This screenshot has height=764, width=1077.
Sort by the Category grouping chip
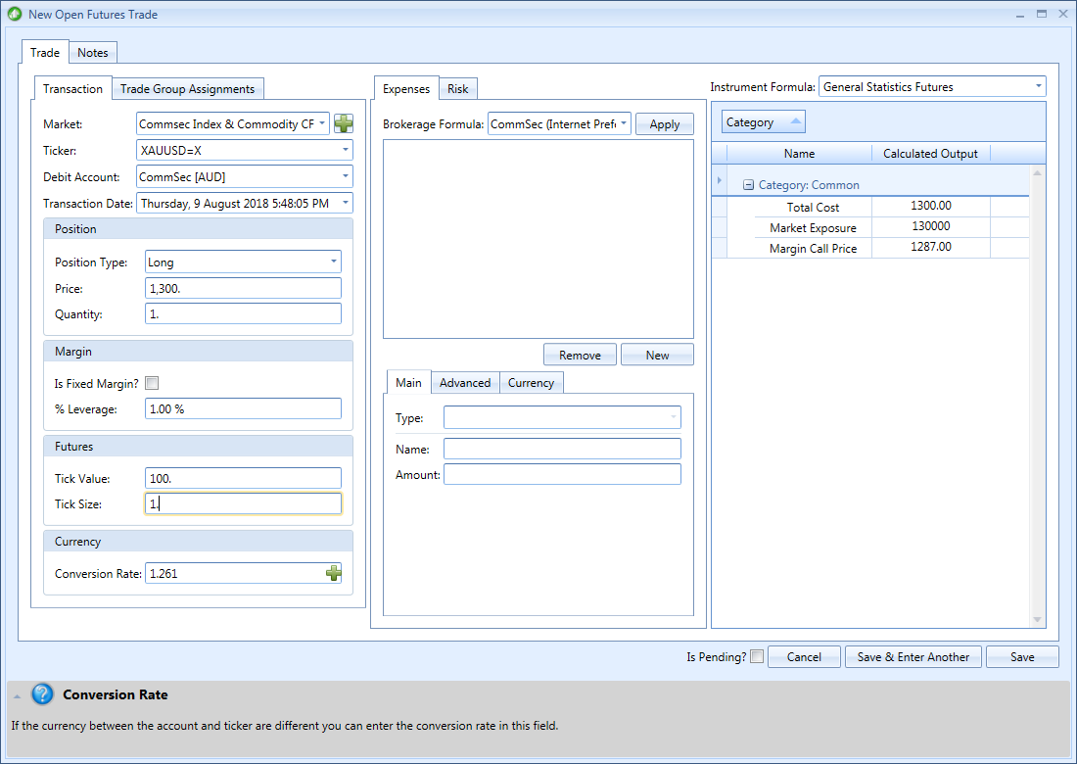click(763, 122)
